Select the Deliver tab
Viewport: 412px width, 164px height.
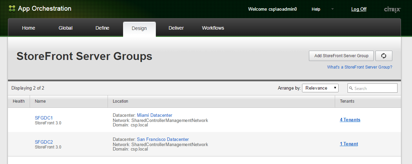click(x=176, y=28)
